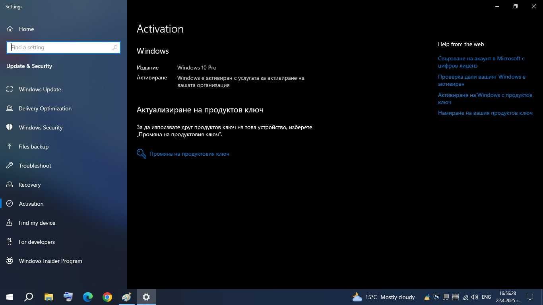The image size is (543, 305).
Task: Open Find my device section
Action: tap(64, 223)
